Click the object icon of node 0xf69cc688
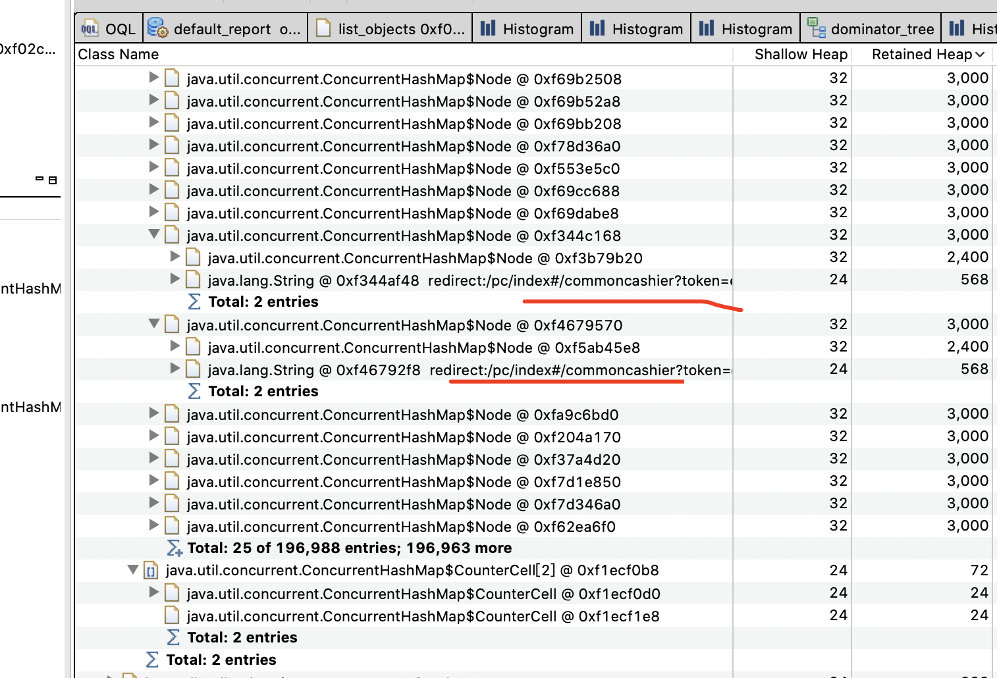Screen dimensions: 997x678 [172, 190]
